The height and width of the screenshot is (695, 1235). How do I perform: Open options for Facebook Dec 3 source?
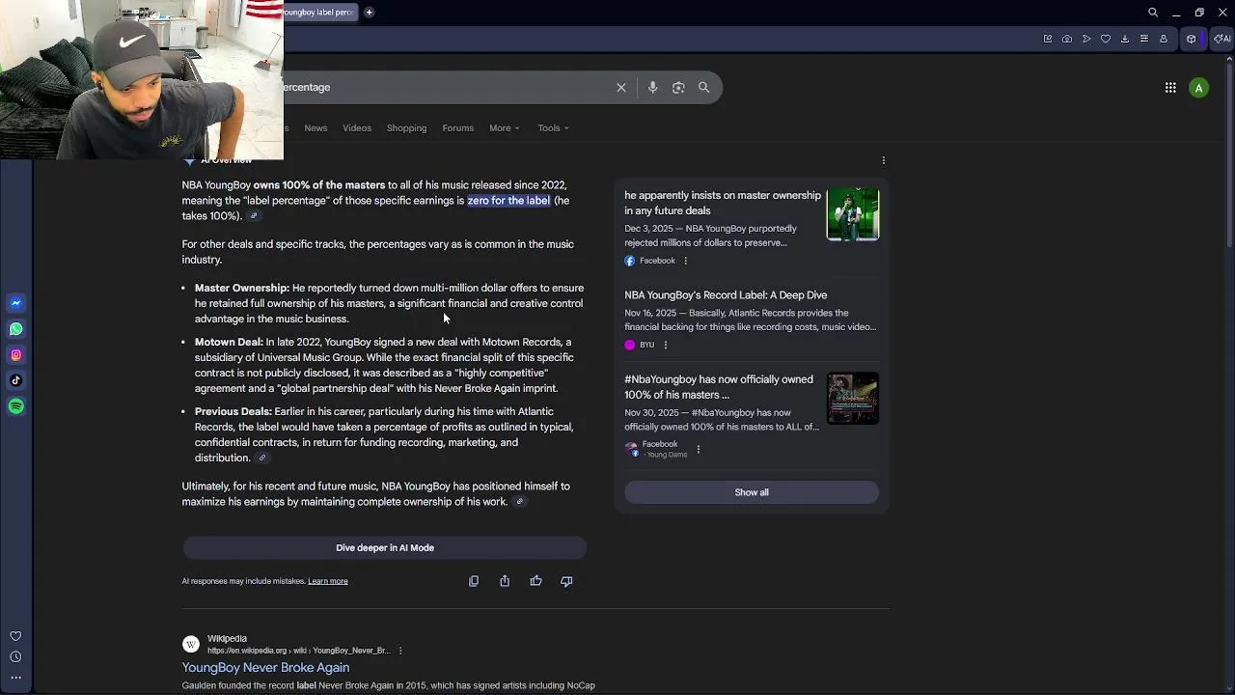tap(686, 261)
